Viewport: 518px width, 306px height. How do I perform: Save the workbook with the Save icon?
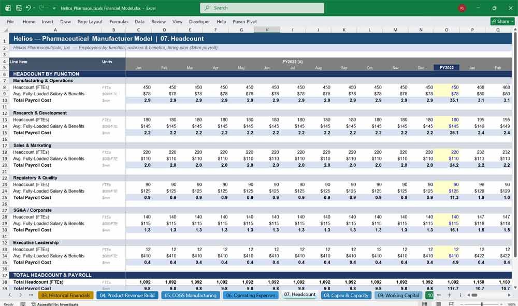19,8
